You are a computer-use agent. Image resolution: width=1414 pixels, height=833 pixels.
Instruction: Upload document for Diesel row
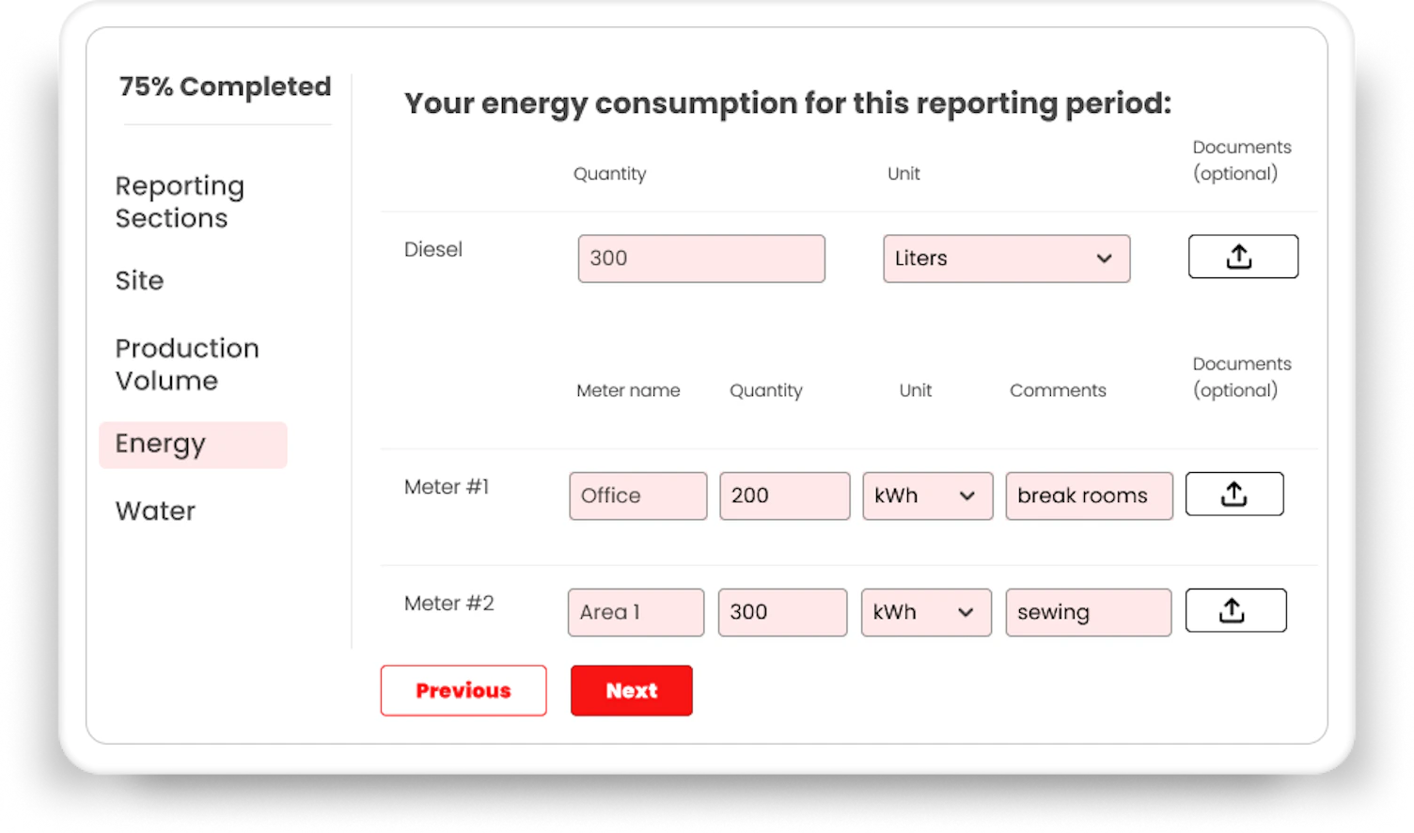click(x=1242, y=257)
